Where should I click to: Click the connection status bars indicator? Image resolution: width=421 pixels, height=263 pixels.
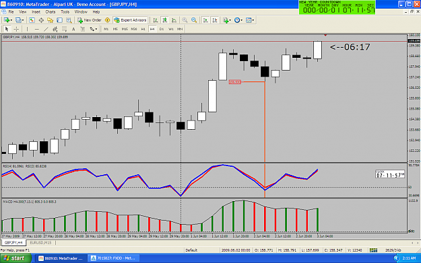coord(373,250)
